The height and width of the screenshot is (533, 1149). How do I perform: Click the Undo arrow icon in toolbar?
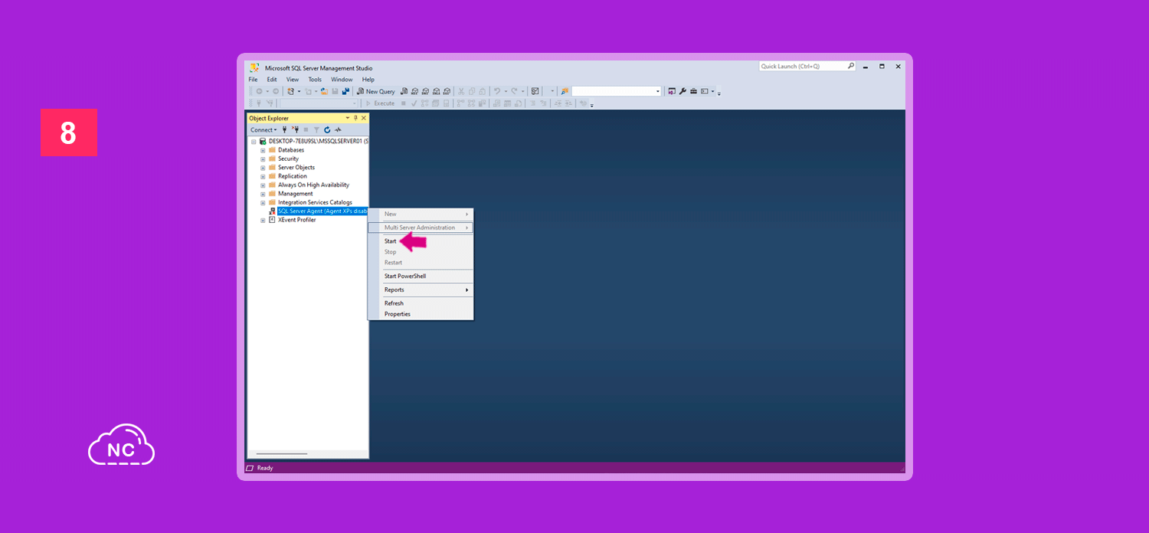[497, 91]
